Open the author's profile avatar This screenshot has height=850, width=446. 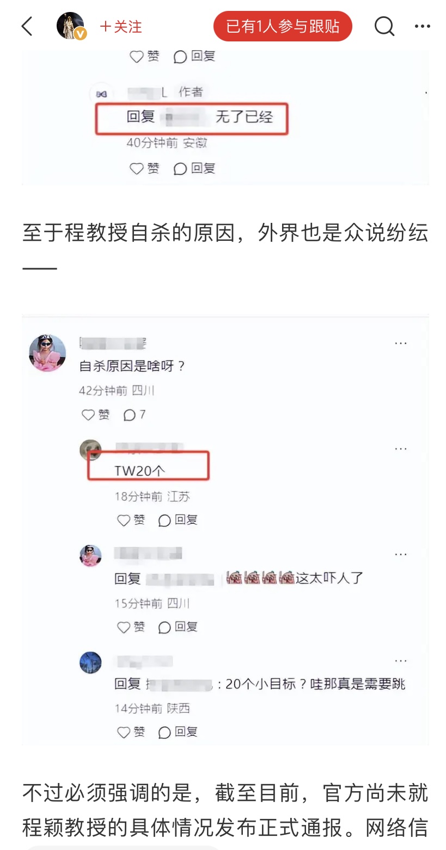[x=71, y=26]
